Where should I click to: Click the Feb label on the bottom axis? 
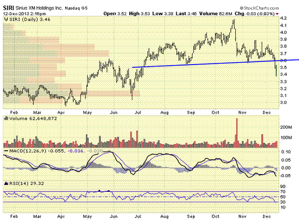pyautogui.click(x=14, y=216)
